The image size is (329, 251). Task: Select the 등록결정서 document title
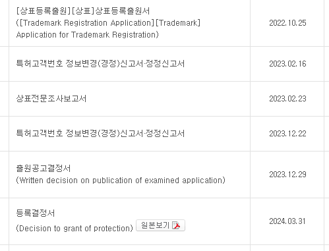(36, 213)
